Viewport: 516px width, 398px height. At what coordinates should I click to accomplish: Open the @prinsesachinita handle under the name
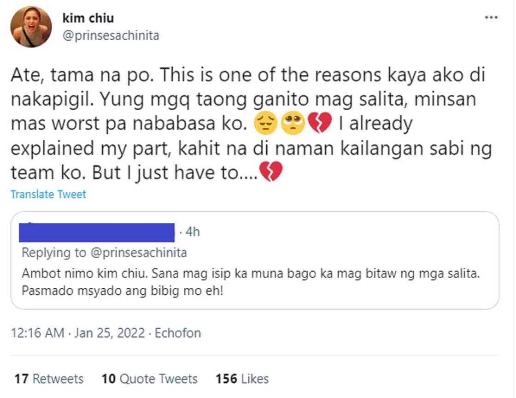pos(111,36)
